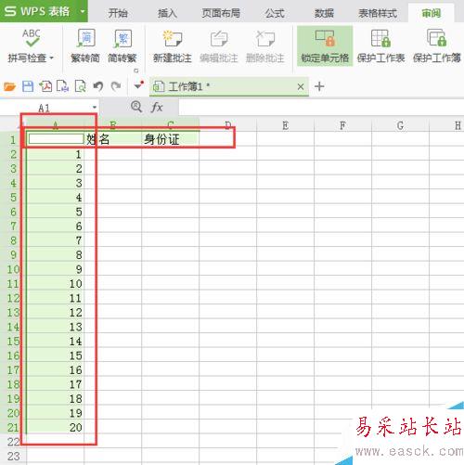The width and height of the screenshot is (464, 465).
Task: Select column E header
Action: (x=286, y=125)
